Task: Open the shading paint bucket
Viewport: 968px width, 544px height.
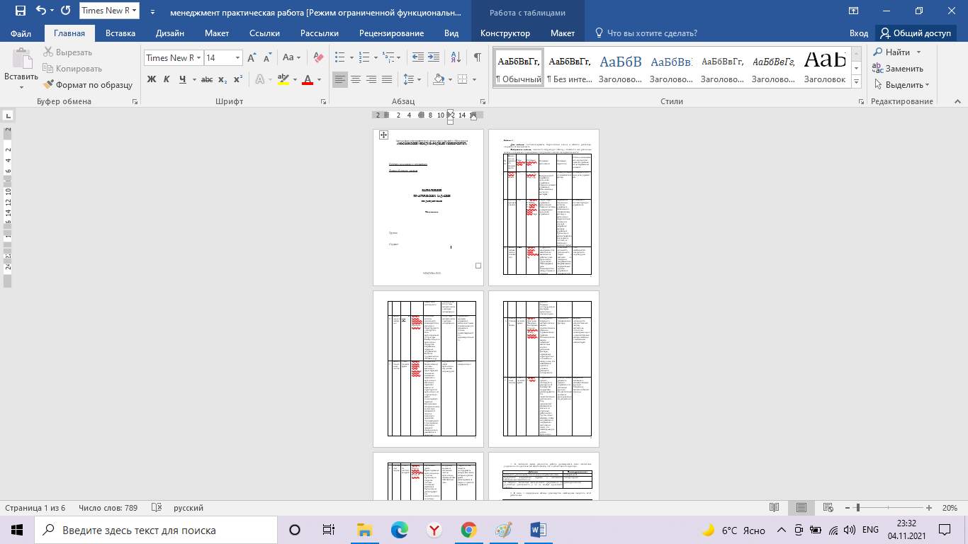Action: tap(439, 79)
